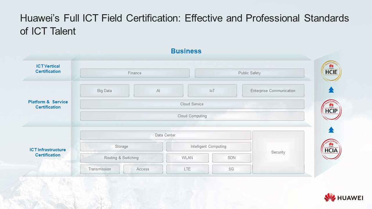Click the blue arrow between HCIP and HCIE
Viewport: 372px width, 209px height.
pos(331,90)
